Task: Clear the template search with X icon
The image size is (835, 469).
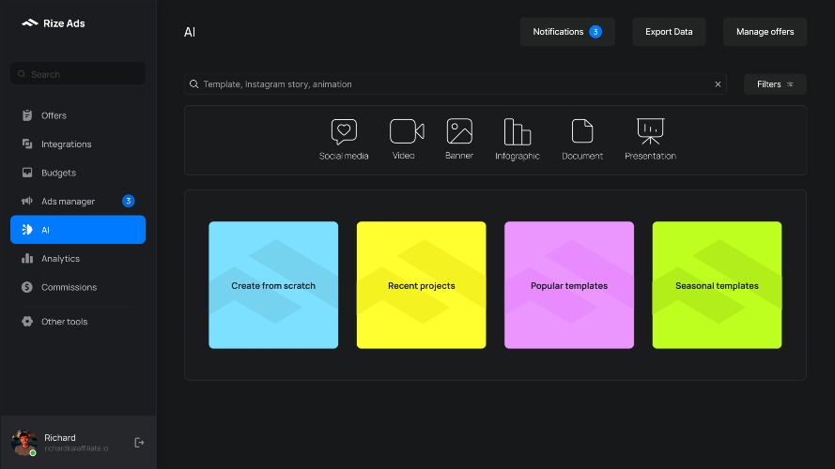Action: coord(718,84)
